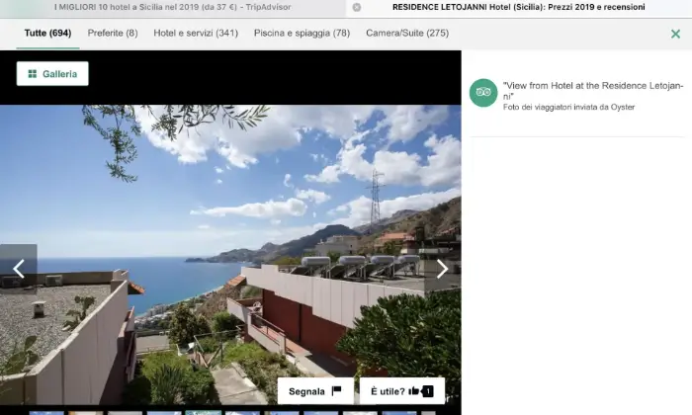This screenshot has width=692, height=415.
Task: Click the photo caption "View from Hotel at the Residence Letojanni"
Action: (593, 91)
